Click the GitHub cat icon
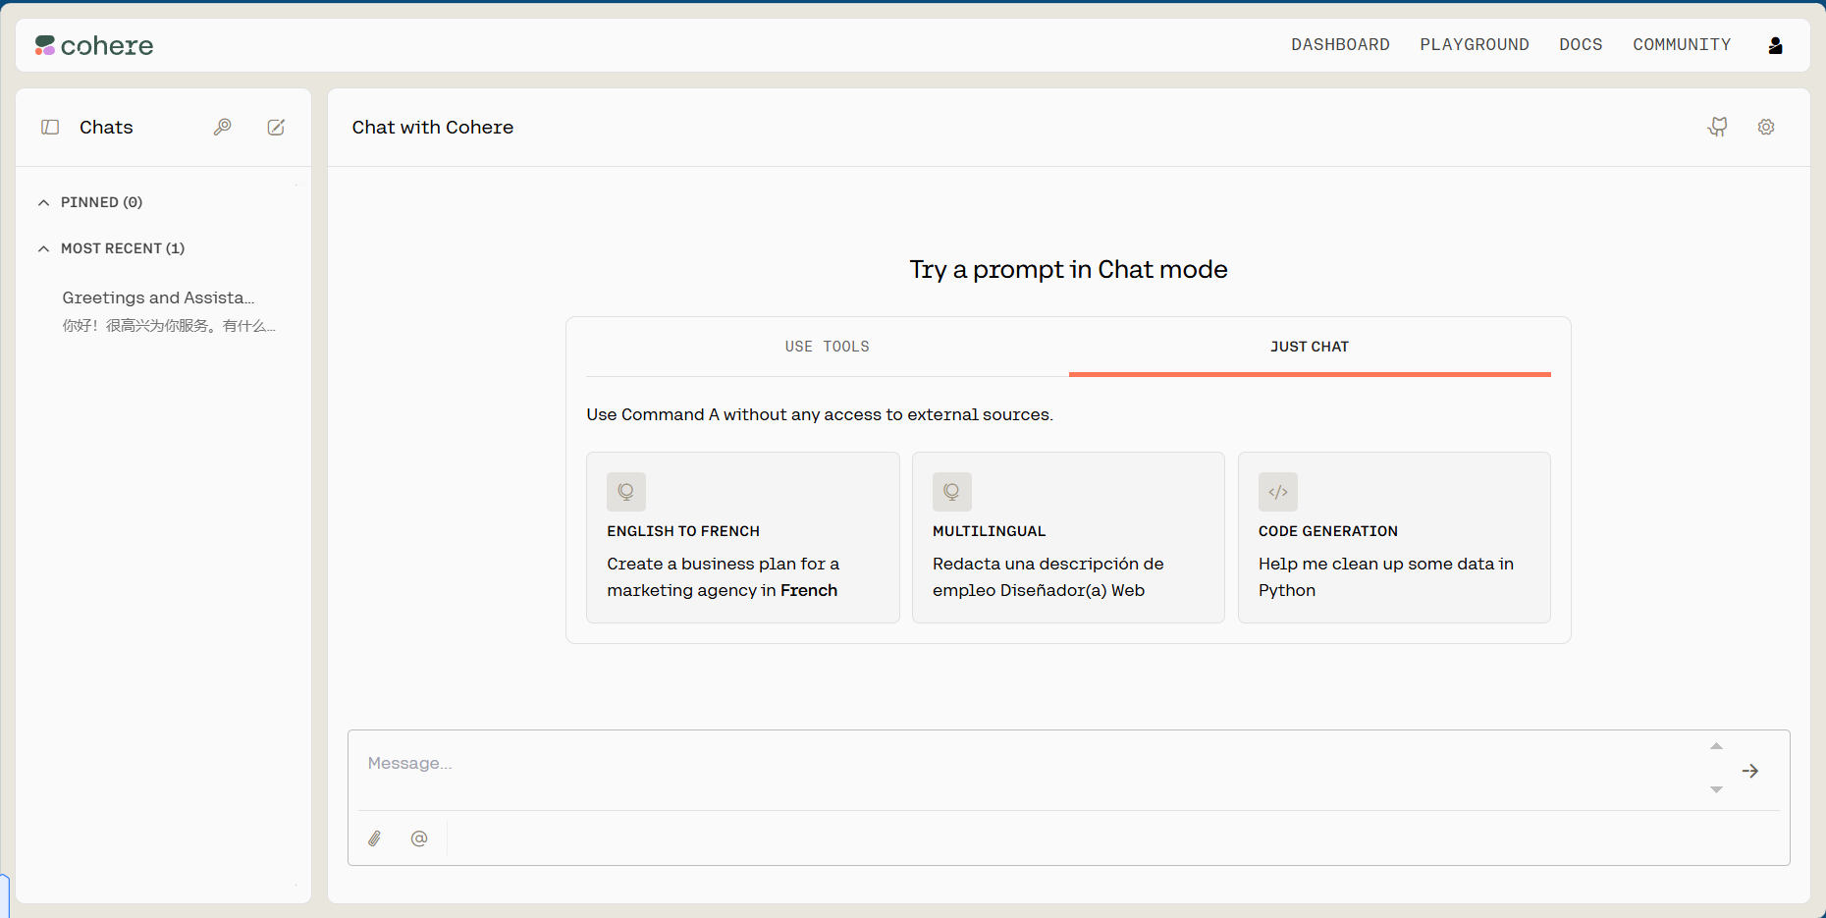This screenshot has height=918, width=1826. point(1718,127)
